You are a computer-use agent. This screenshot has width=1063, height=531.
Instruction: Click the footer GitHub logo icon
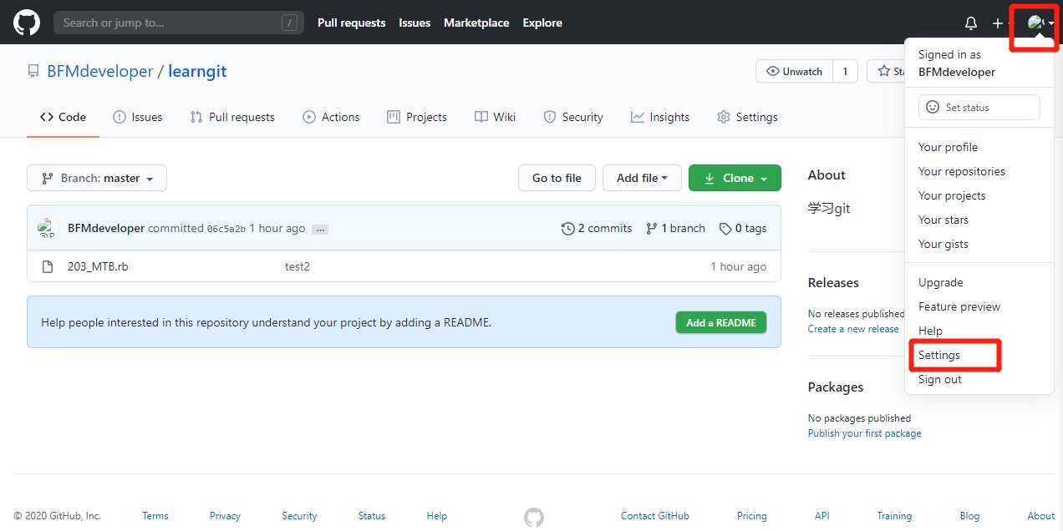point(534,517)
